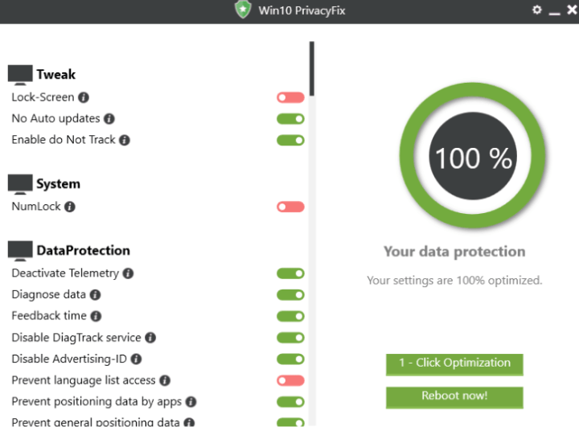
Task: Switch off Enable do Not Track
Action: tap(290, 141)
